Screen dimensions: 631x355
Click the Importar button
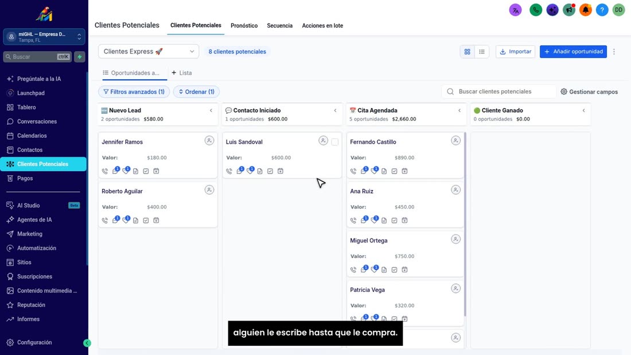(x=516, y=52)
